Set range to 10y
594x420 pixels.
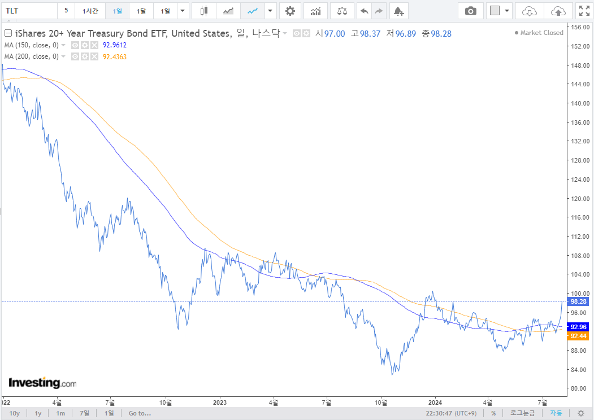[14, 413]
